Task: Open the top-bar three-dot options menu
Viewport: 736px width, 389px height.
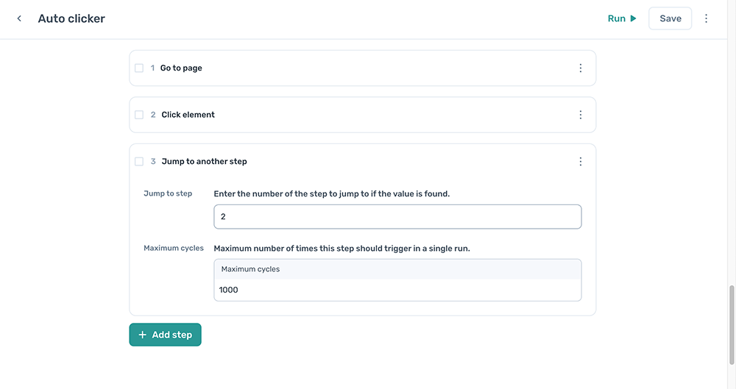Action: coord(706,18)
